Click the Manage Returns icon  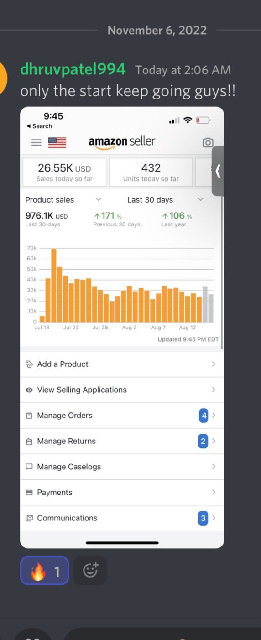[29, 441]
